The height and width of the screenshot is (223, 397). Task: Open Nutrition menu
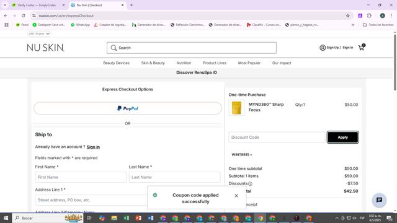tap(184, 63)
